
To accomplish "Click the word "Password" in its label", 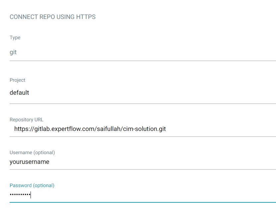I will pyautogui.click(x=21, y=185).
